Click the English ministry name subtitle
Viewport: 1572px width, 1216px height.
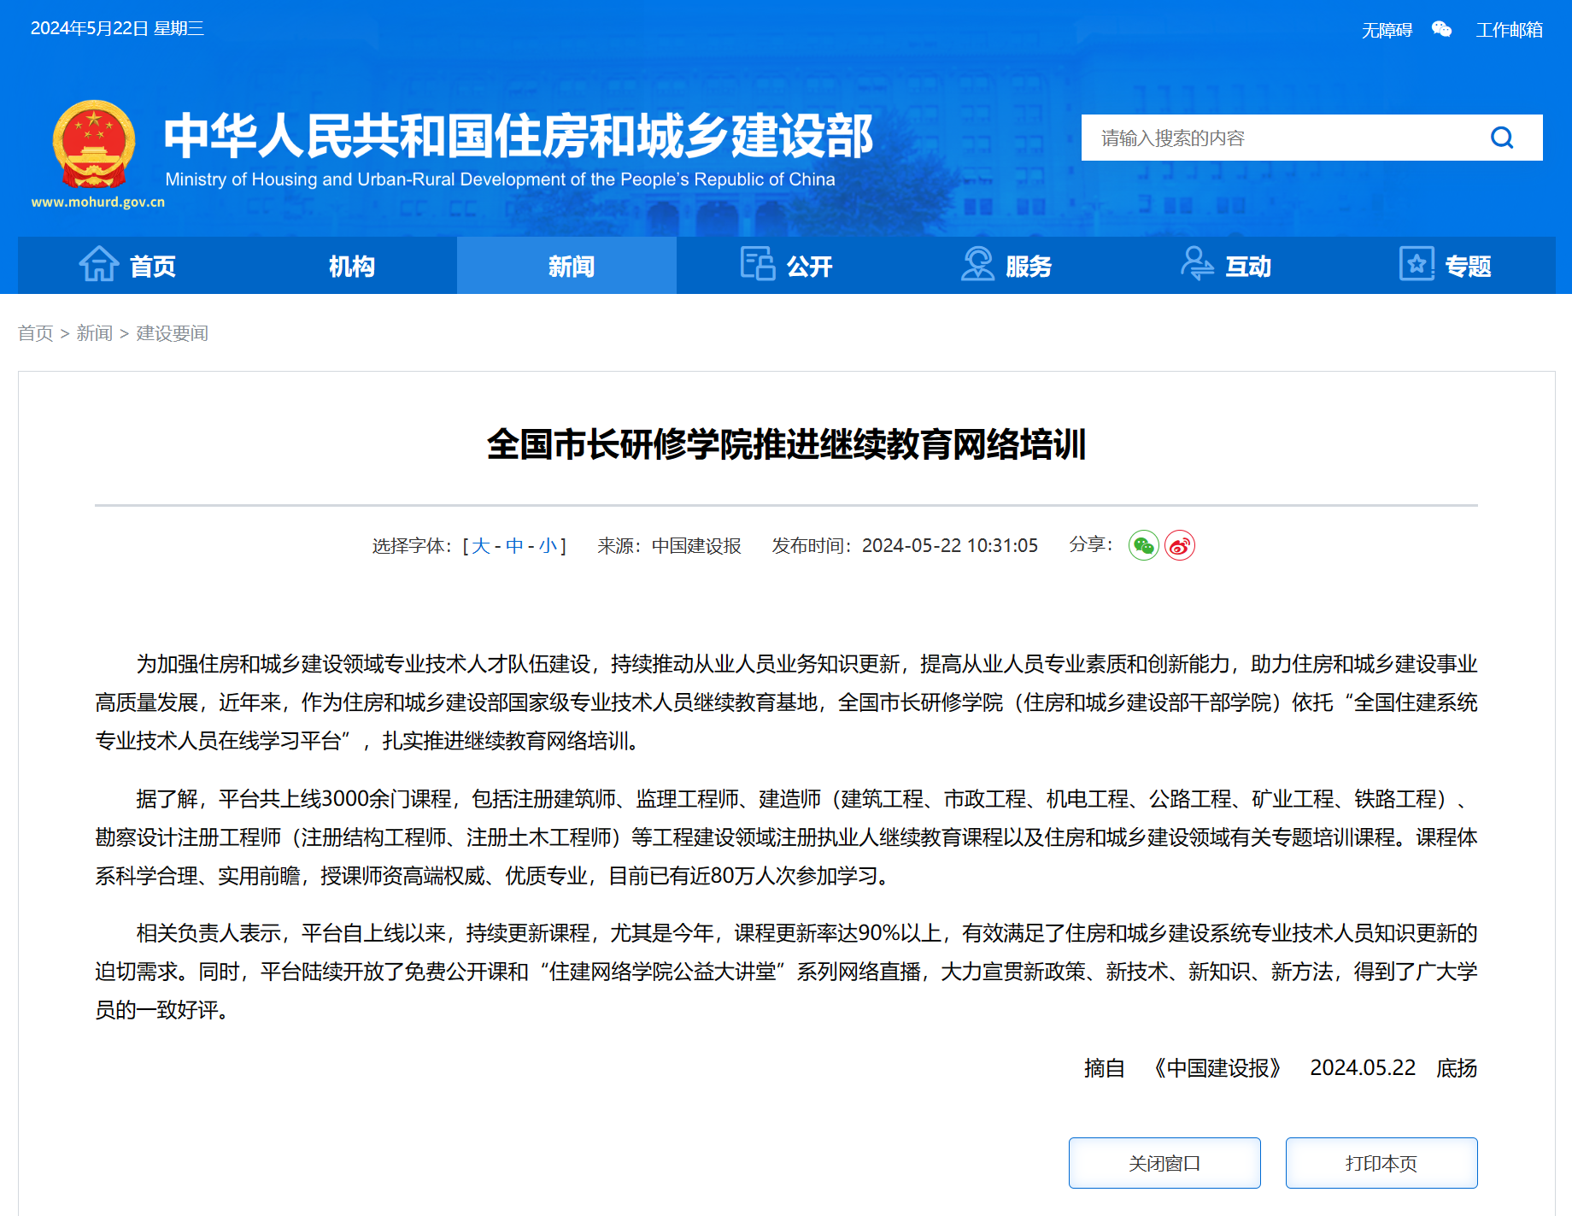point(500,179)
